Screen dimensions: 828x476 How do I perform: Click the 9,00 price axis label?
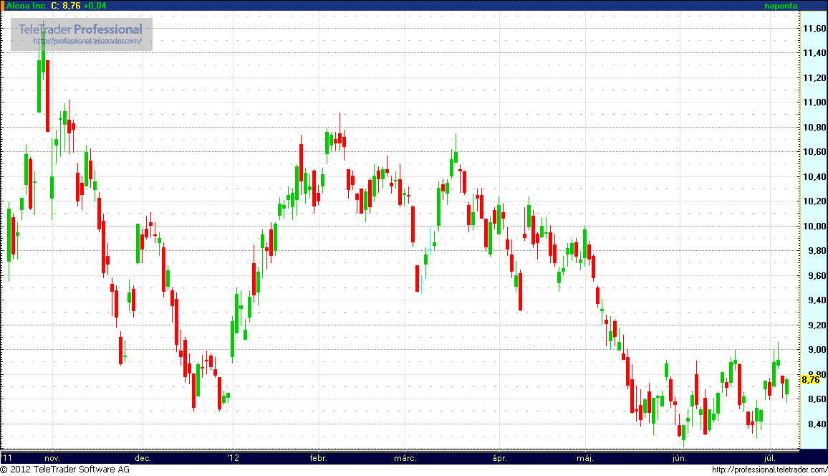(x=817, y=350)
